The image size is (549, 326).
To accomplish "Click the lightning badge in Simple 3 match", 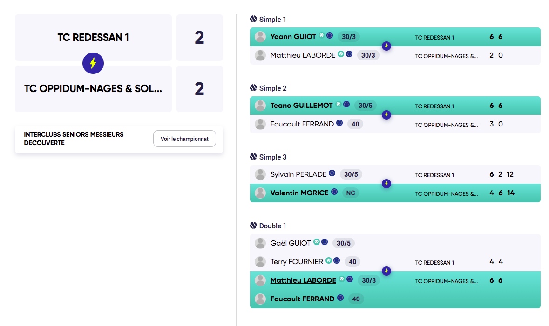I will [386, 184].
